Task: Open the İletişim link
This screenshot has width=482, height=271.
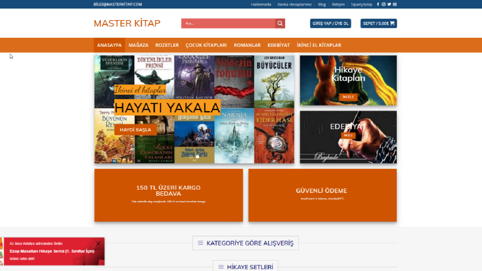Action: 338,4
